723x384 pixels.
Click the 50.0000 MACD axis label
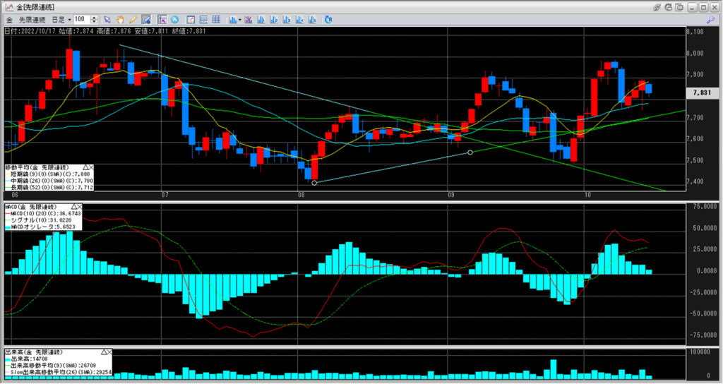tap(705, 228)
